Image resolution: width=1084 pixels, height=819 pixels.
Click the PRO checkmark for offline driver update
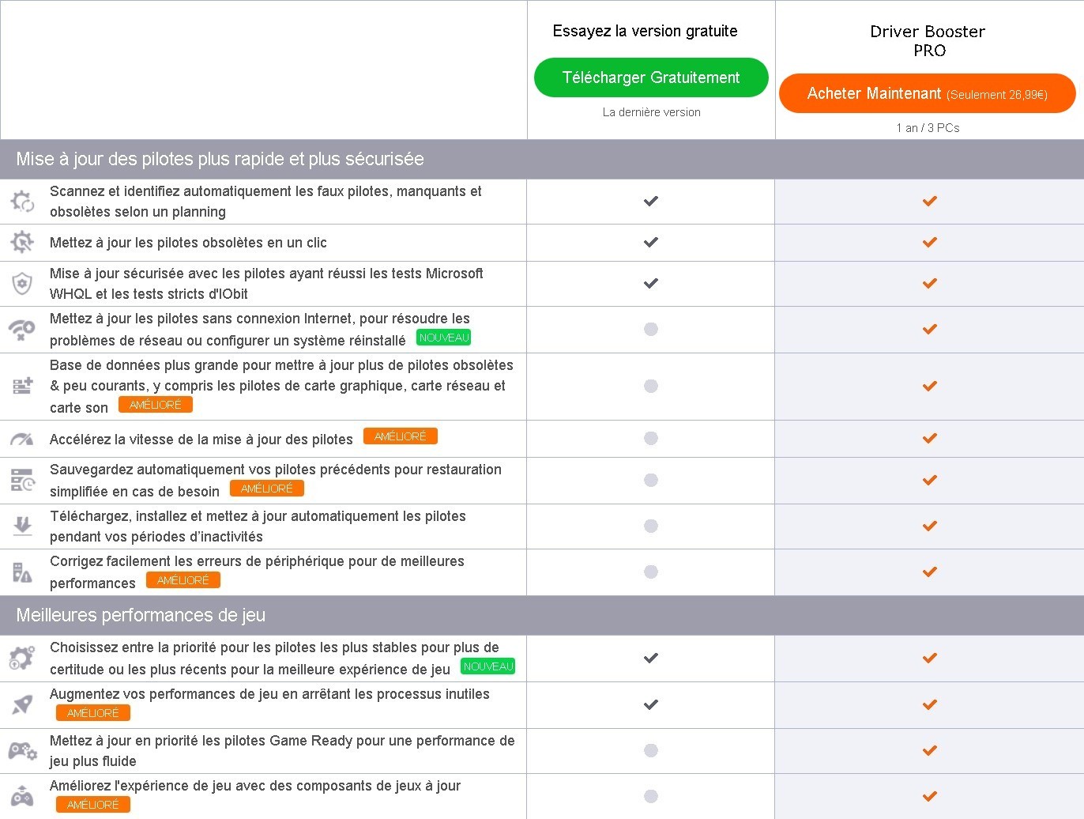(930, 329)
